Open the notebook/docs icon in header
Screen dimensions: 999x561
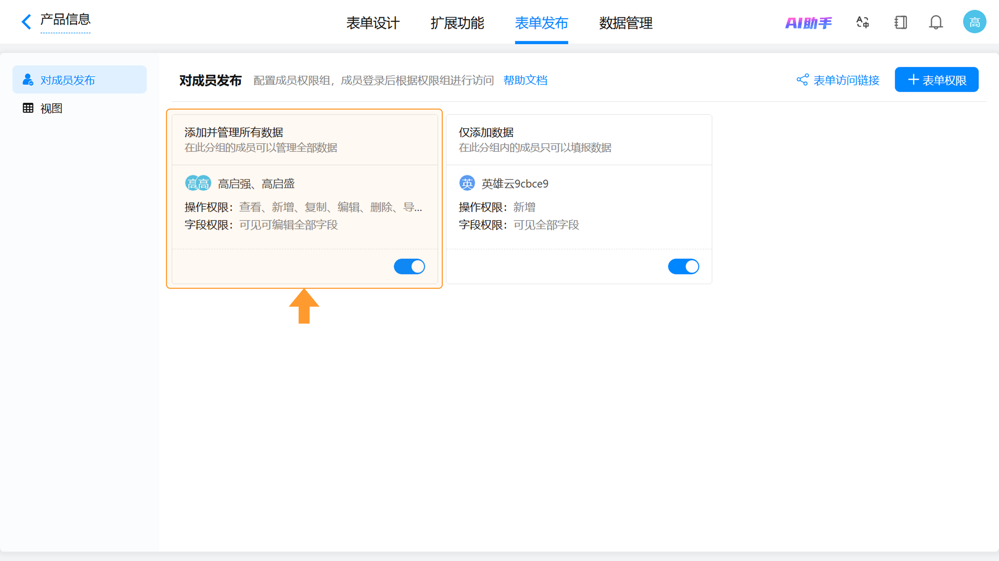(900, 22)
